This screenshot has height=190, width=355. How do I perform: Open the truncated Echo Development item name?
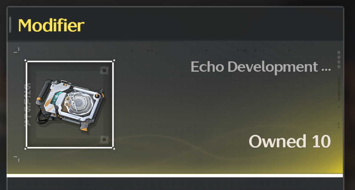click(x=260, y=67)
